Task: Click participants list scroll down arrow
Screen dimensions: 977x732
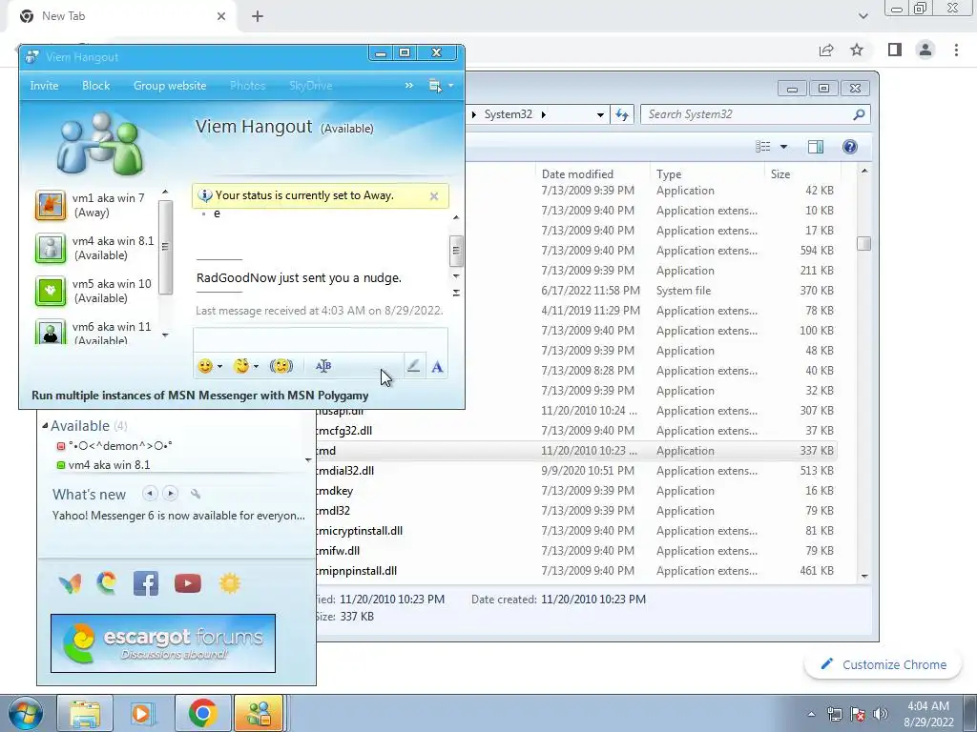Action: point(165,335)
